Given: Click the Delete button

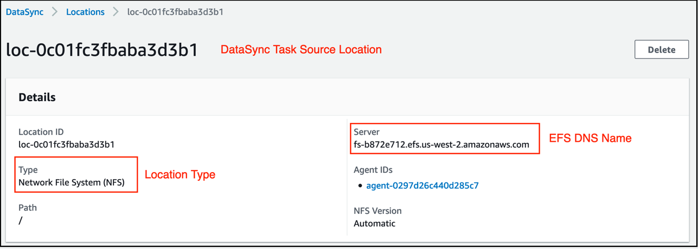Looking at the screenshot, I should pos(662,49).
